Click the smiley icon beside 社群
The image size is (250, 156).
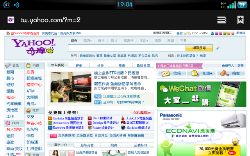[x=28, y=110]
